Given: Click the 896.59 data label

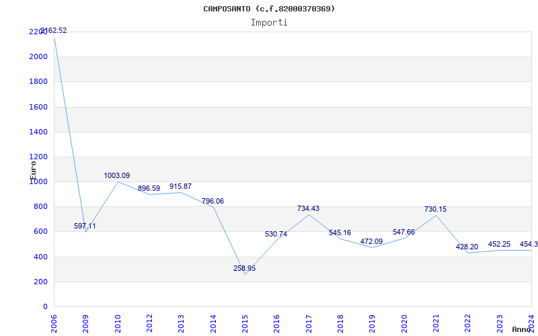Looking at the screenshot, I should tap(149, 189).
